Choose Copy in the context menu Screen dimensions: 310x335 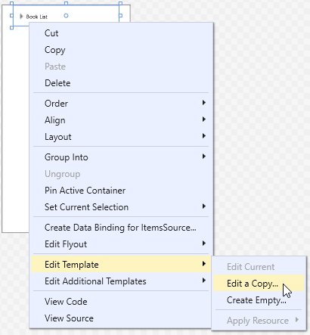121,50
